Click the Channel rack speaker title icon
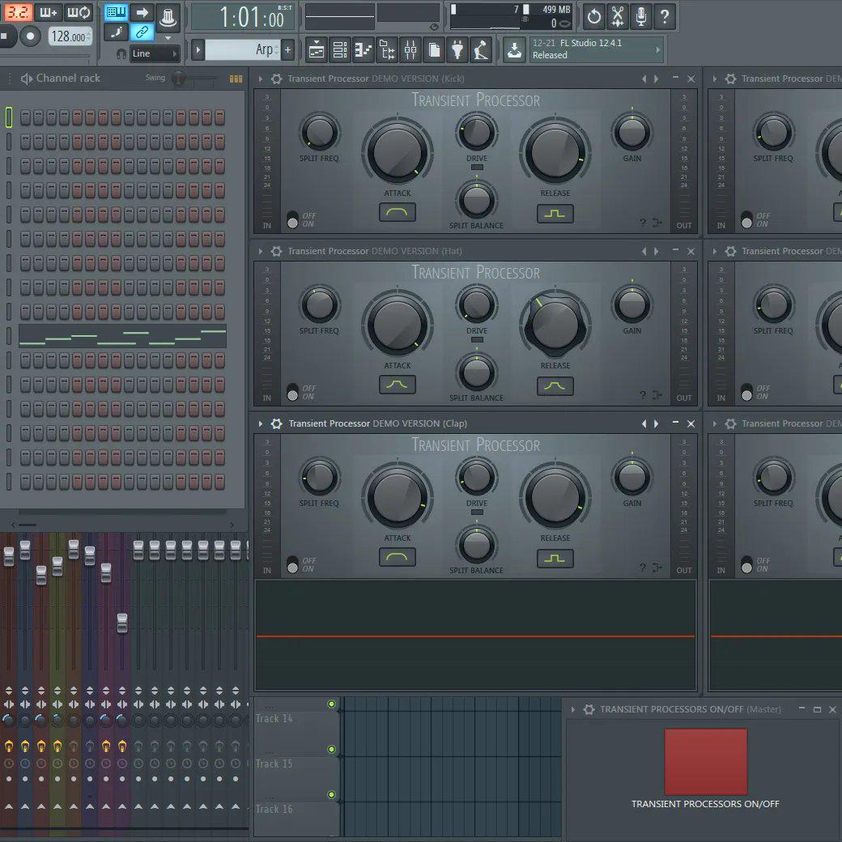 coord(26,79)
